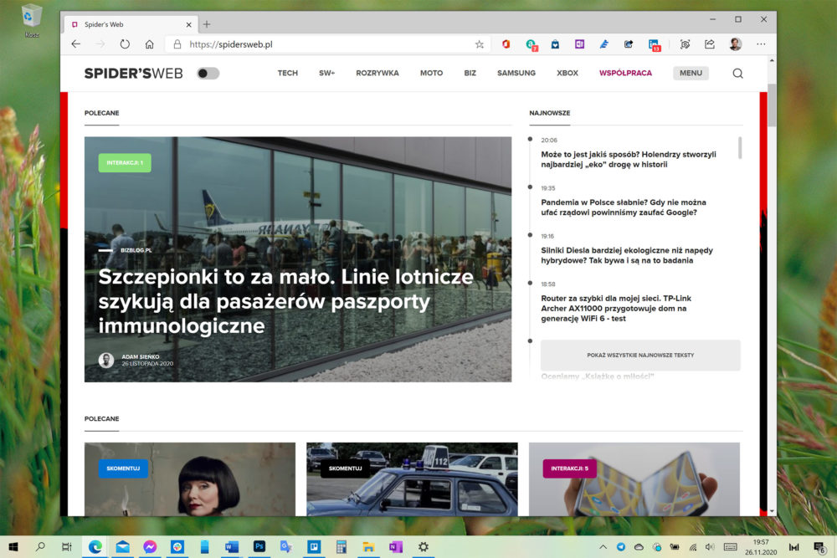837x558 pixels.
Task: Open the MENU button in site header
Action: pyautogui.click(x=691, y=73)
